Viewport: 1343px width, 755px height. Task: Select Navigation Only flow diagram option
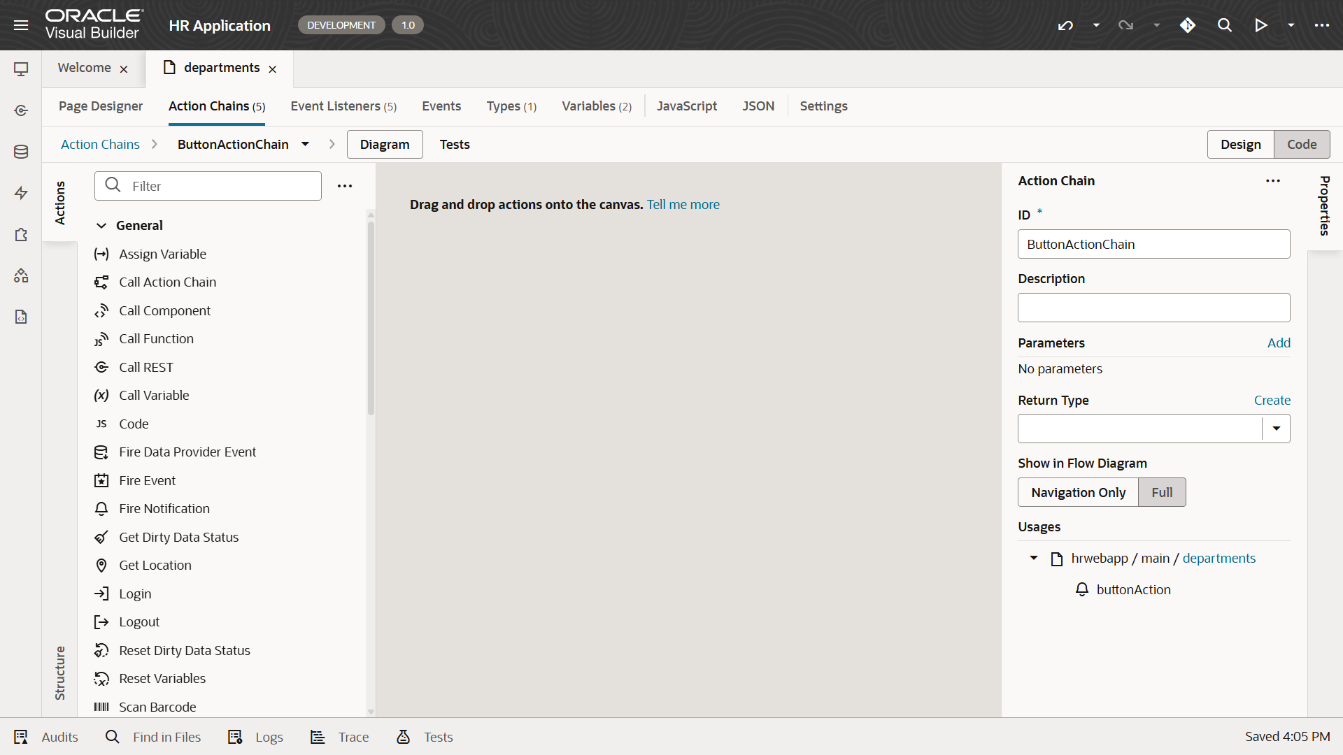coord(1078,492)
